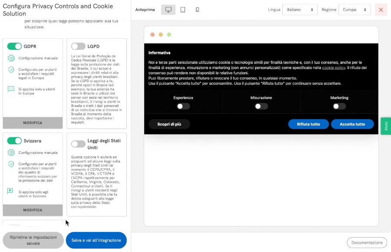391x252 pixels.
Task: Click the gear icon under GDPR
Action: [11, 58]
